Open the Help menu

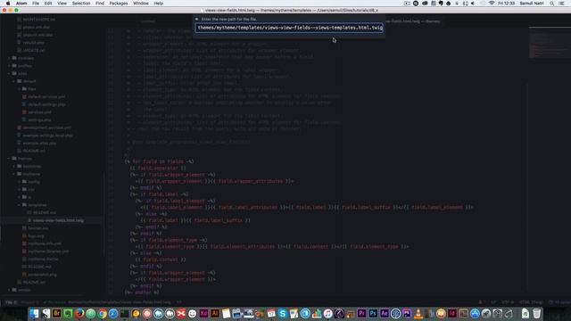point(159,4)
